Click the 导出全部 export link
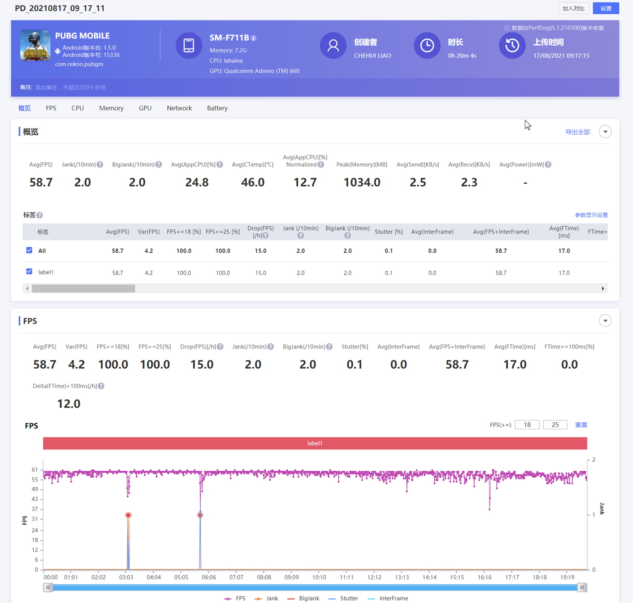 [x=577, y=132]
